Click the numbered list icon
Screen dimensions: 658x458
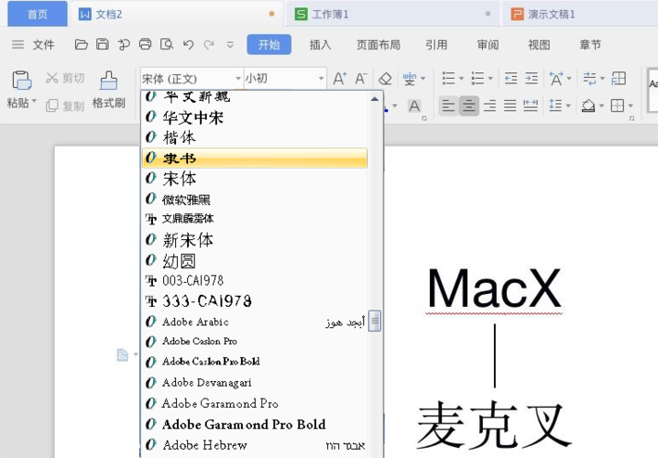click(477, 79)
